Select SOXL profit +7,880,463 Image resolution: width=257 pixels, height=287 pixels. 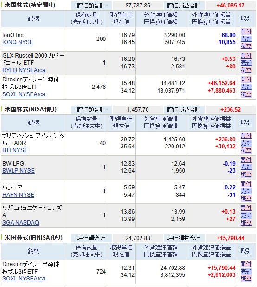click(x=221, y=91)
